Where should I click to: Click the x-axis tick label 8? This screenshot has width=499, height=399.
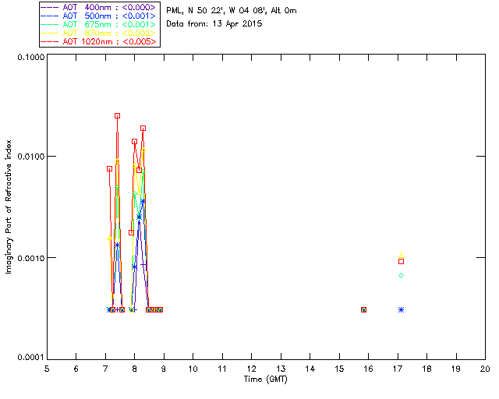click(135, 369)
